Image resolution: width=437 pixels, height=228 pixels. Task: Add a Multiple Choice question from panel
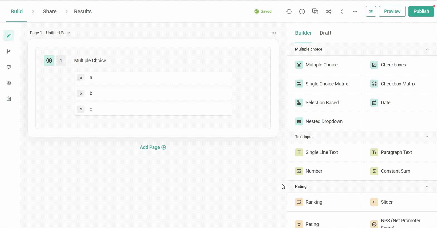tap(324, 65)
